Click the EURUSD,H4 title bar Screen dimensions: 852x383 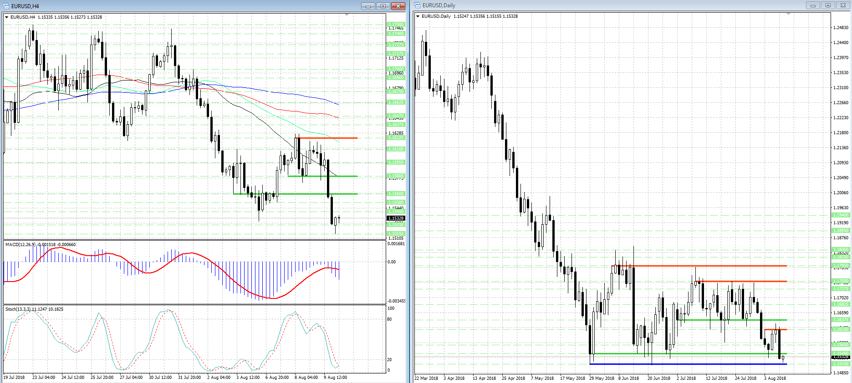[x=182, y=6]
